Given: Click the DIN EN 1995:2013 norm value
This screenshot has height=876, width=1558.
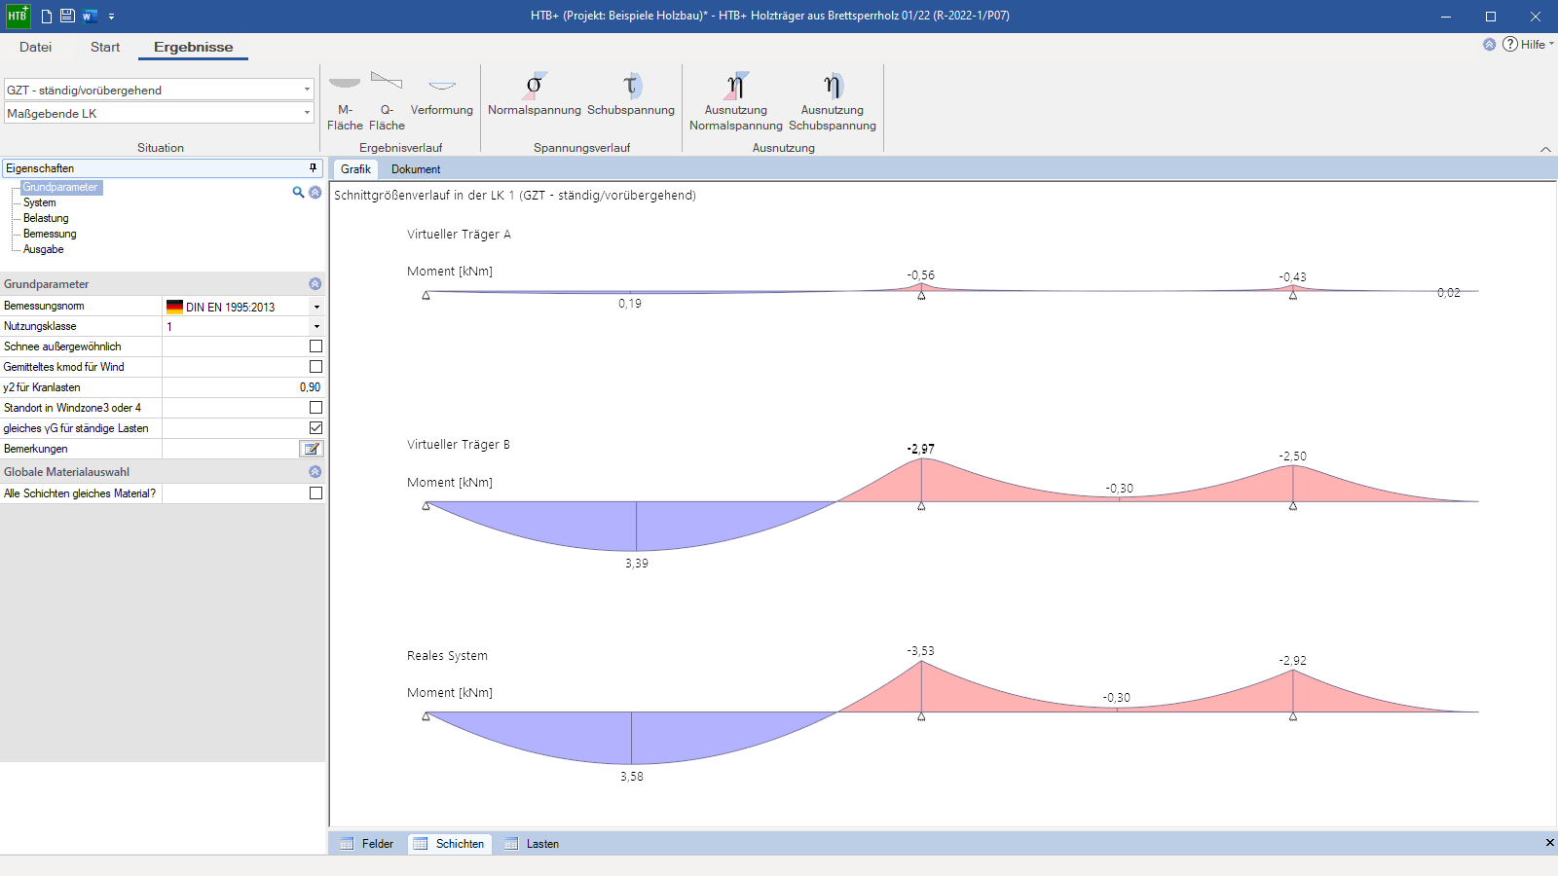Looking at the screenshot, I should [x=231, y=307].
